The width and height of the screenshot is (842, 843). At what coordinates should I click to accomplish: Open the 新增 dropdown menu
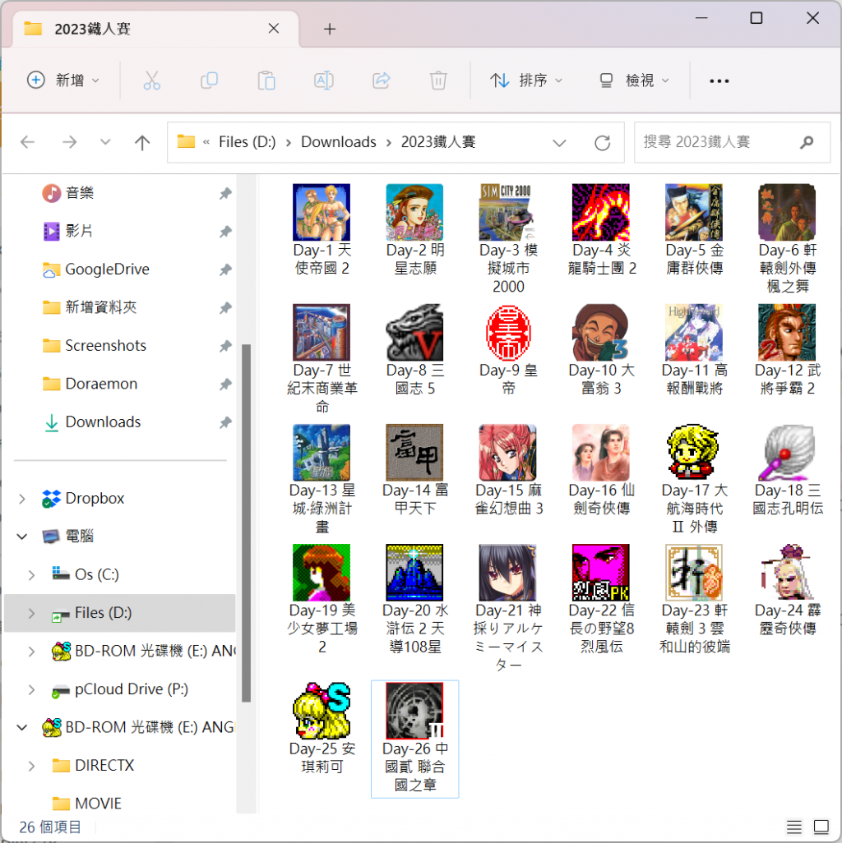click(x=63, y=81)
